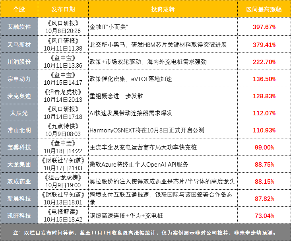Click the 88.15% gain value
The image size is (291, 241).
(264, 181)
